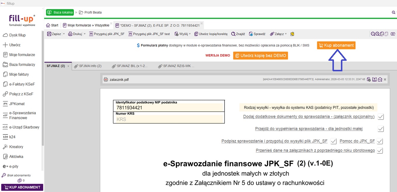Switch to Moje formularze » Wszystkie tab
The height and width of the screenshot is (192, 397).
(86, 25)
